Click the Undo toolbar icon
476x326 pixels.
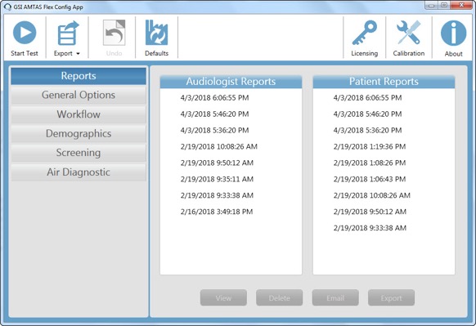[114, 33]
